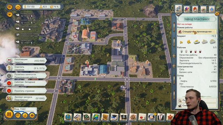Image resolution: width=223 pixels, height=125 pixels.
Task: Click the magnifier icon at panel bottom
Action: click(180, 100)
